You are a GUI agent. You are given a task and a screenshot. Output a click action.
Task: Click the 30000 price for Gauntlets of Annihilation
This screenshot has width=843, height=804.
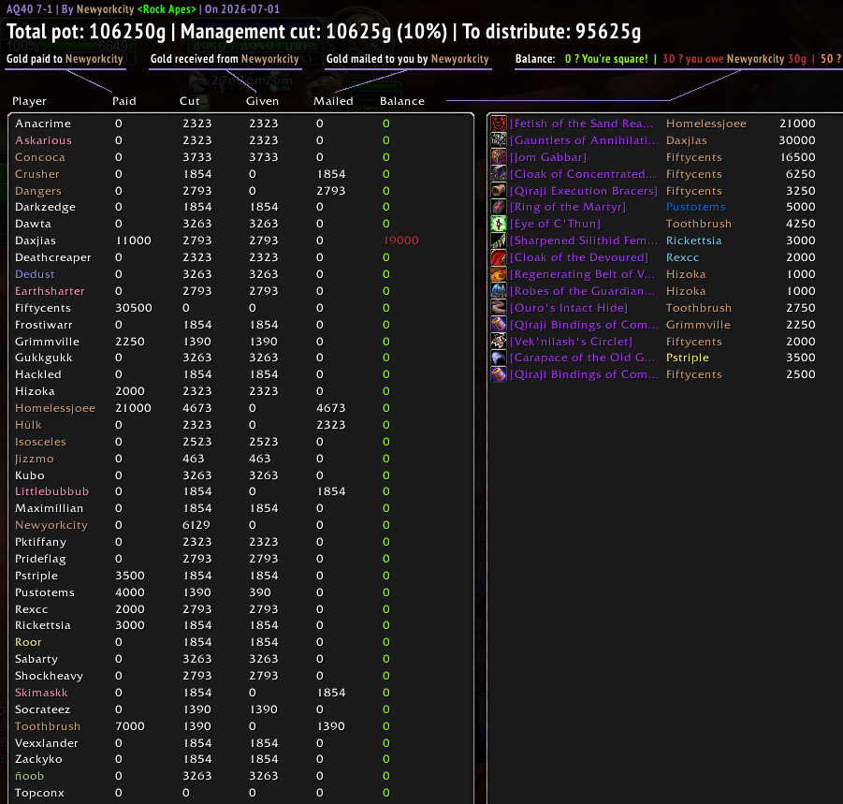(x=797, y=140)
